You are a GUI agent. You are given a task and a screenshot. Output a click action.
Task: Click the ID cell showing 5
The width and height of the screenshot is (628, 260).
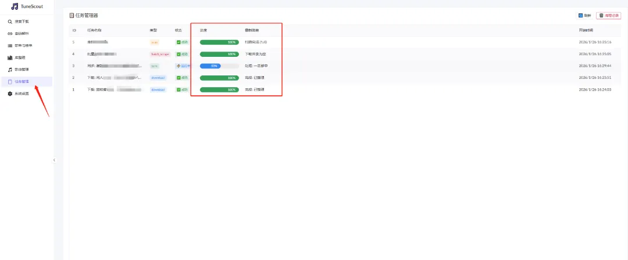pos(73,42)
